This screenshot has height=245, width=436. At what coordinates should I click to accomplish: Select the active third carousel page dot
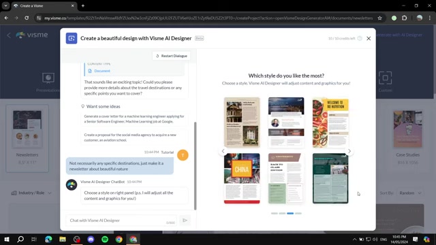290,213
